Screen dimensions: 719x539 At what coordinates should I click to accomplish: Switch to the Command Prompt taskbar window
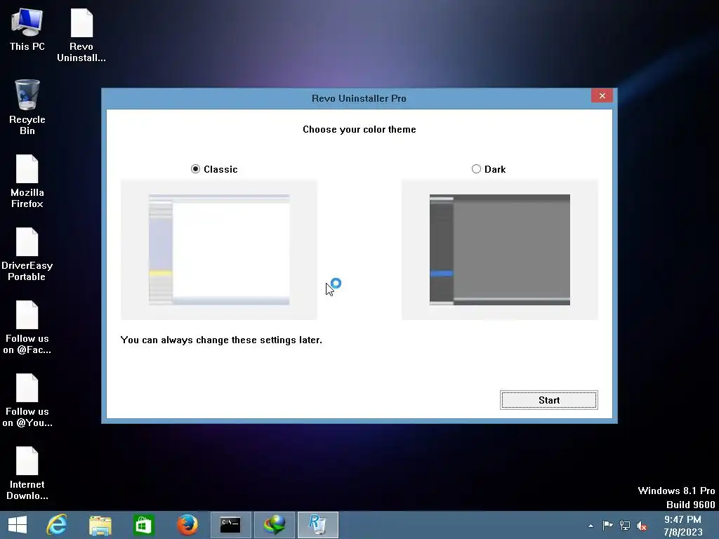click(230, 525)
